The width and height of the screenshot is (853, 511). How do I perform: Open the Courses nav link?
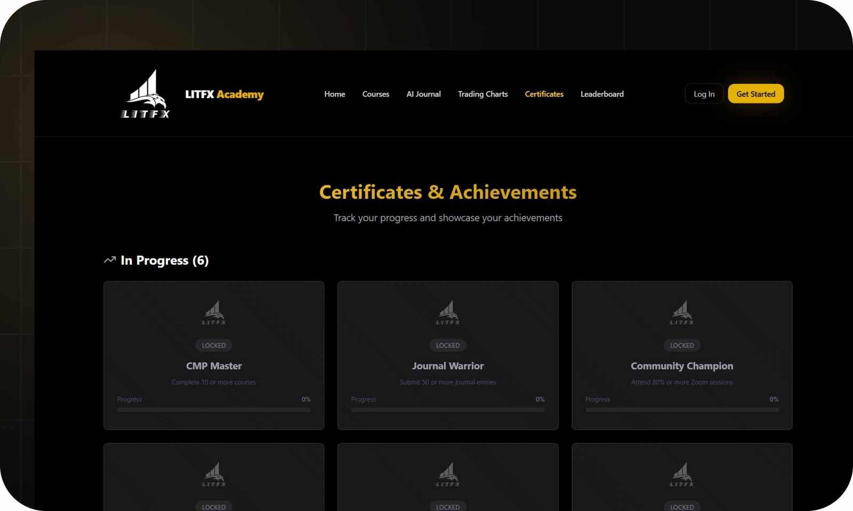tap(376, 94)
